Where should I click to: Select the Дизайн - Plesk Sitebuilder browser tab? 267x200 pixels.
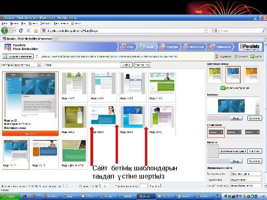click(x=27, y=39)
